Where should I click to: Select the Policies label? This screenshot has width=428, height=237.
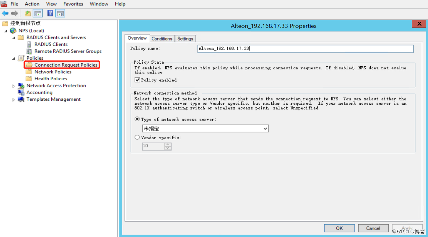[x=35, y=58]
